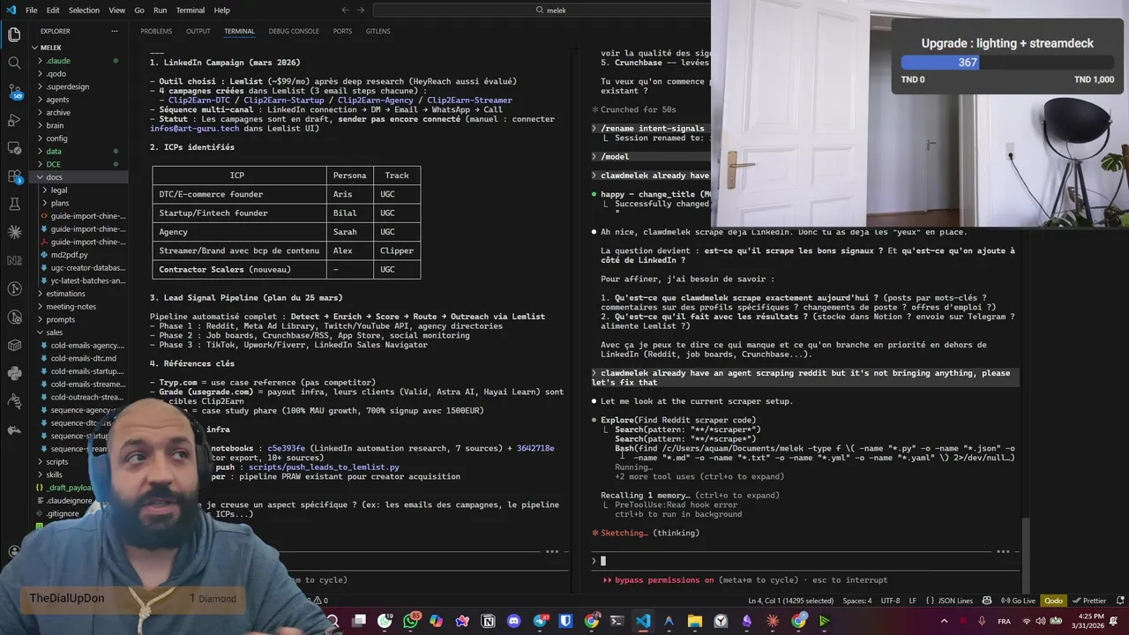
Task: Open the Terminal menu
Action: pos(191,10)
